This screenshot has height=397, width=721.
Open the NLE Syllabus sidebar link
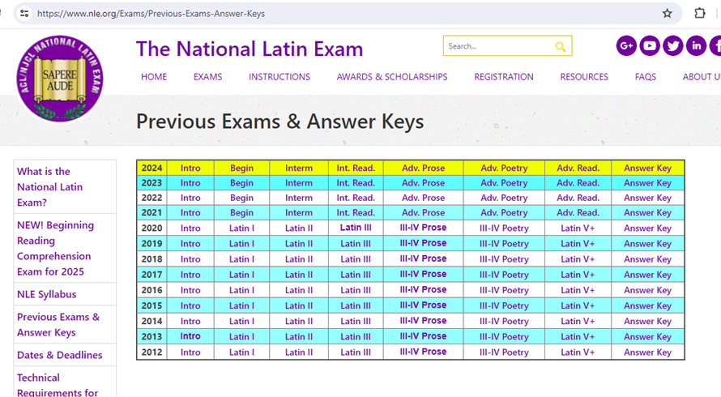[46, 294]
